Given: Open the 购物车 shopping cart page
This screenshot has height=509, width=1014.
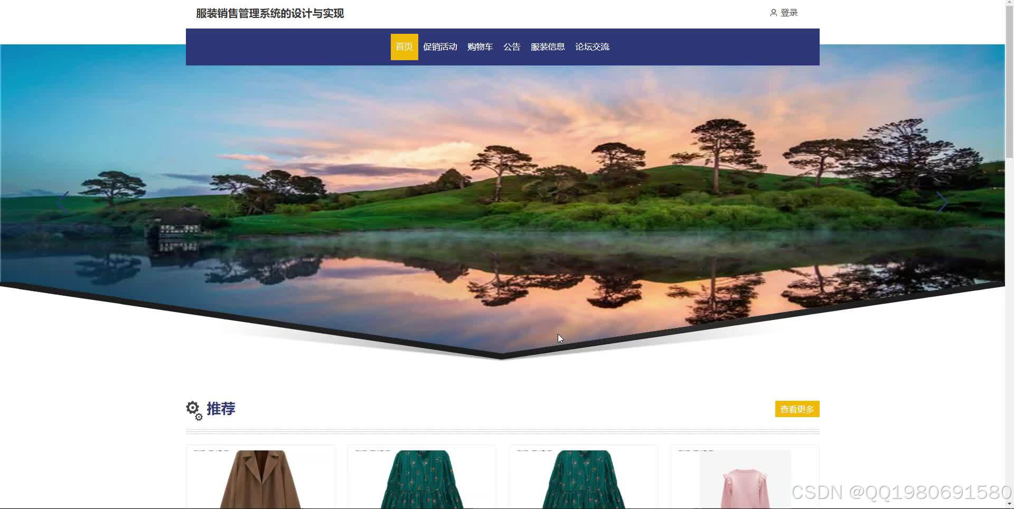Looking at the screenshot, I should point(480,46).
